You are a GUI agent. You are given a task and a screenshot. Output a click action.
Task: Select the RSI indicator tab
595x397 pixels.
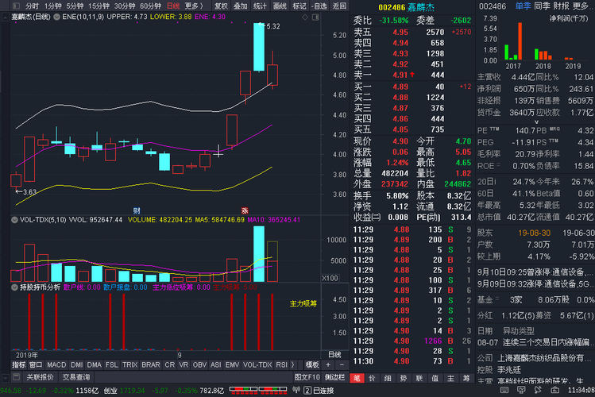(x=281, y=364)
